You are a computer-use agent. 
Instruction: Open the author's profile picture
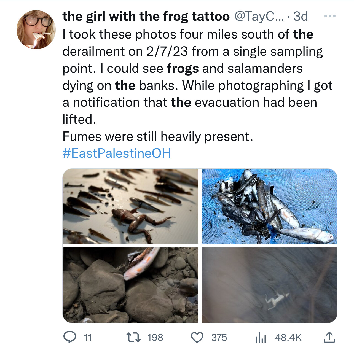click(x=36, y=30)
